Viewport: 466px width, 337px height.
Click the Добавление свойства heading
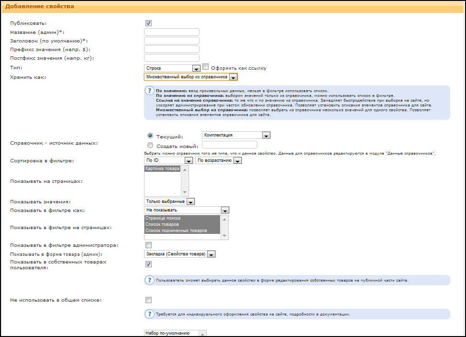coord(40,6)
